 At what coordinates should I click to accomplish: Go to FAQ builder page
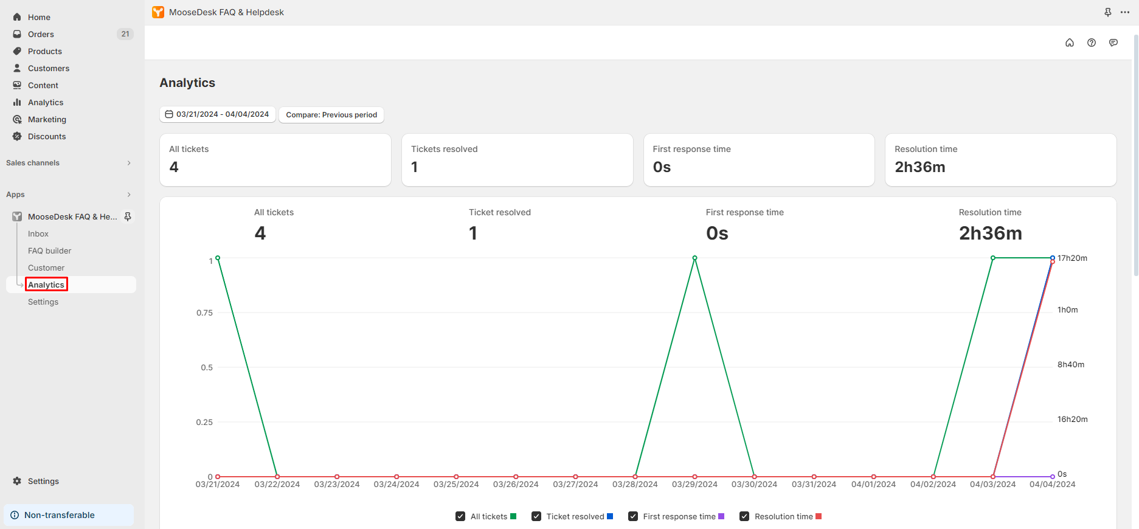click(50, 251)
